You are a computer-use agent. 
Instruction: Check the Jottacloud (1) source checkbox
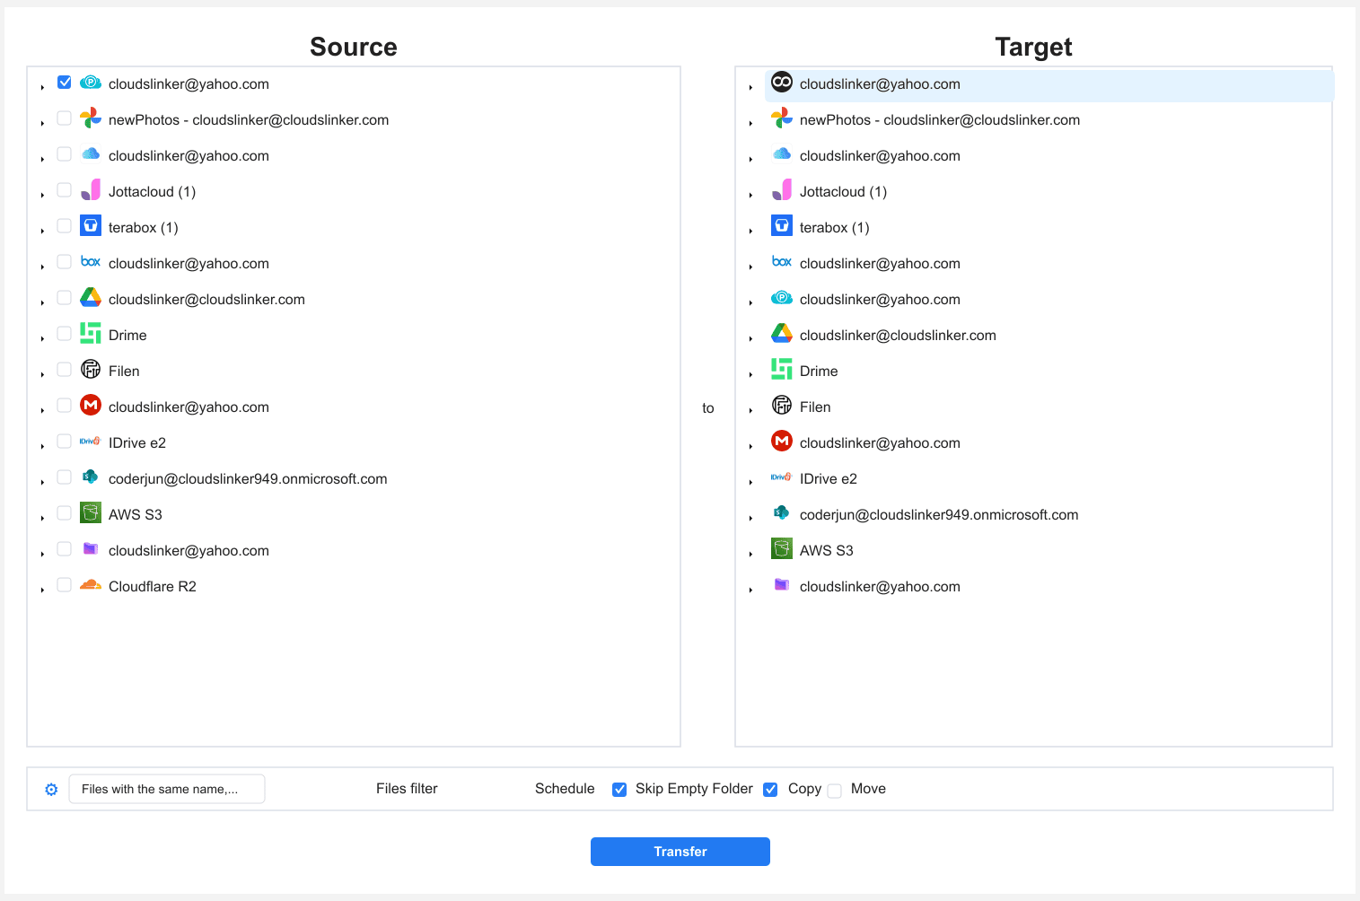pyautogui.click(x=65, y=190)
